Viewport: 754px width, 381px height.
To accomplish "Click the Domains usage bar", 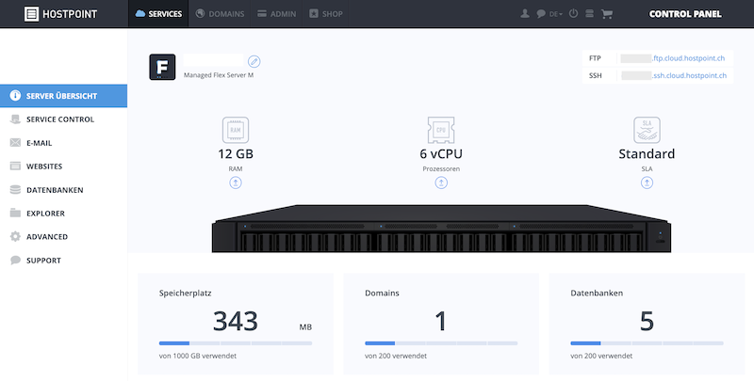I will click(441, 343).
